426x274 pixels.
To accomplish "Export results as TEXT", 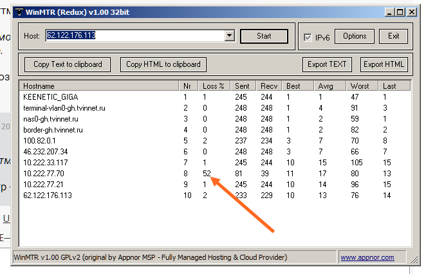I will [328, 64].
